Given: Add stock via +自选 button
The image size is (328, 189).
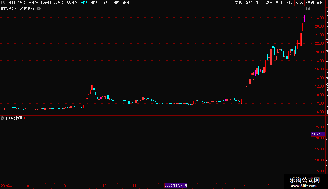Looking at the screenshot, I should coord(310,3).
